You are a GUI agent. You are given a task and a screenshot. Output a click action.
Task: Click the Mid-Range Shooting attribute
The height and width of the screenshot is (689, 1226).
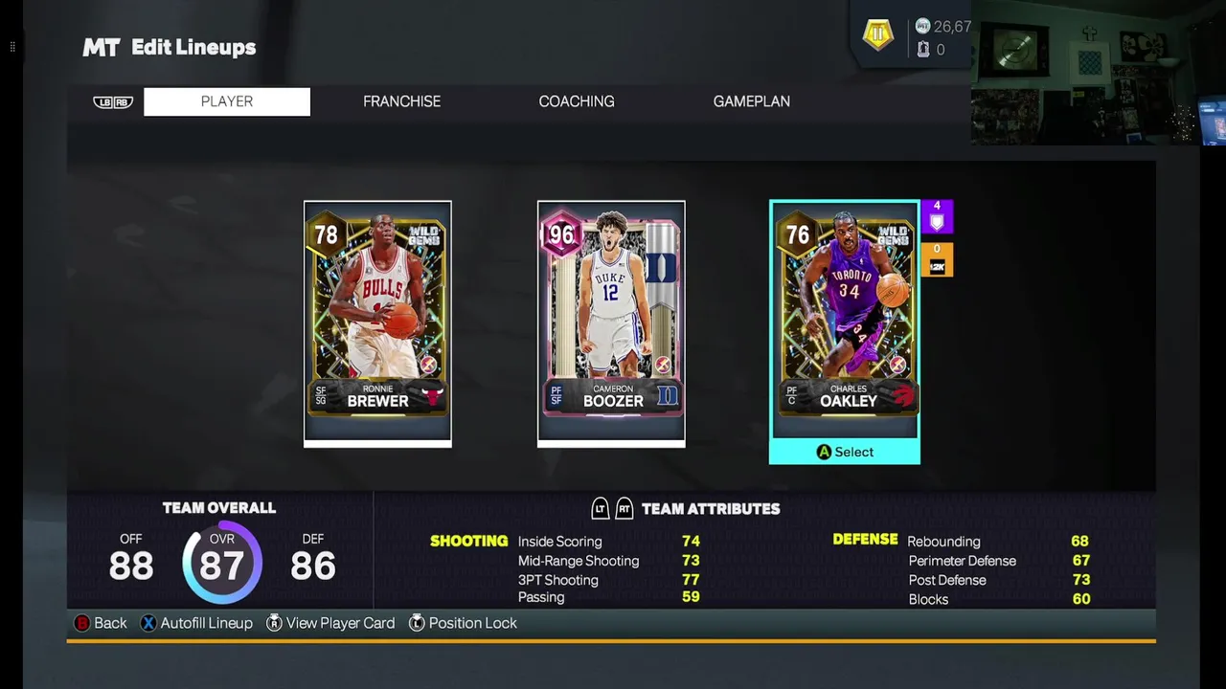(608, 561)
